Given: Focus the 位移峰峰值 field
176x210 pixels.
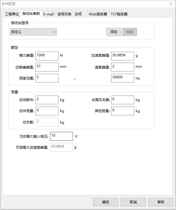Looking at the screenshot, I should 47,67.
